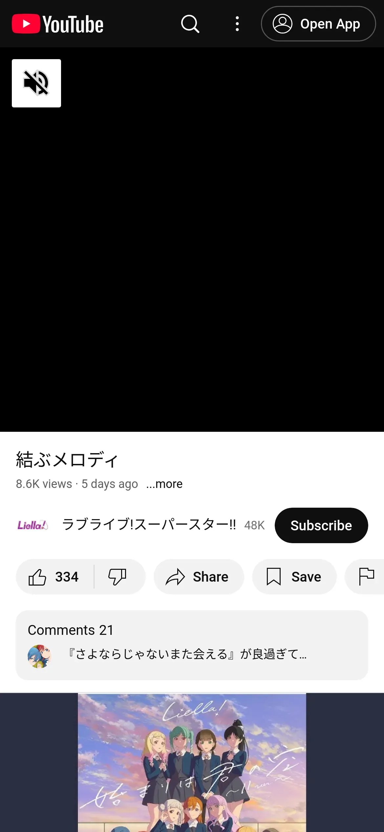Save video using the bookmark icon
Viewport: 384px width, 832px height.
click(x=274, y=577)
